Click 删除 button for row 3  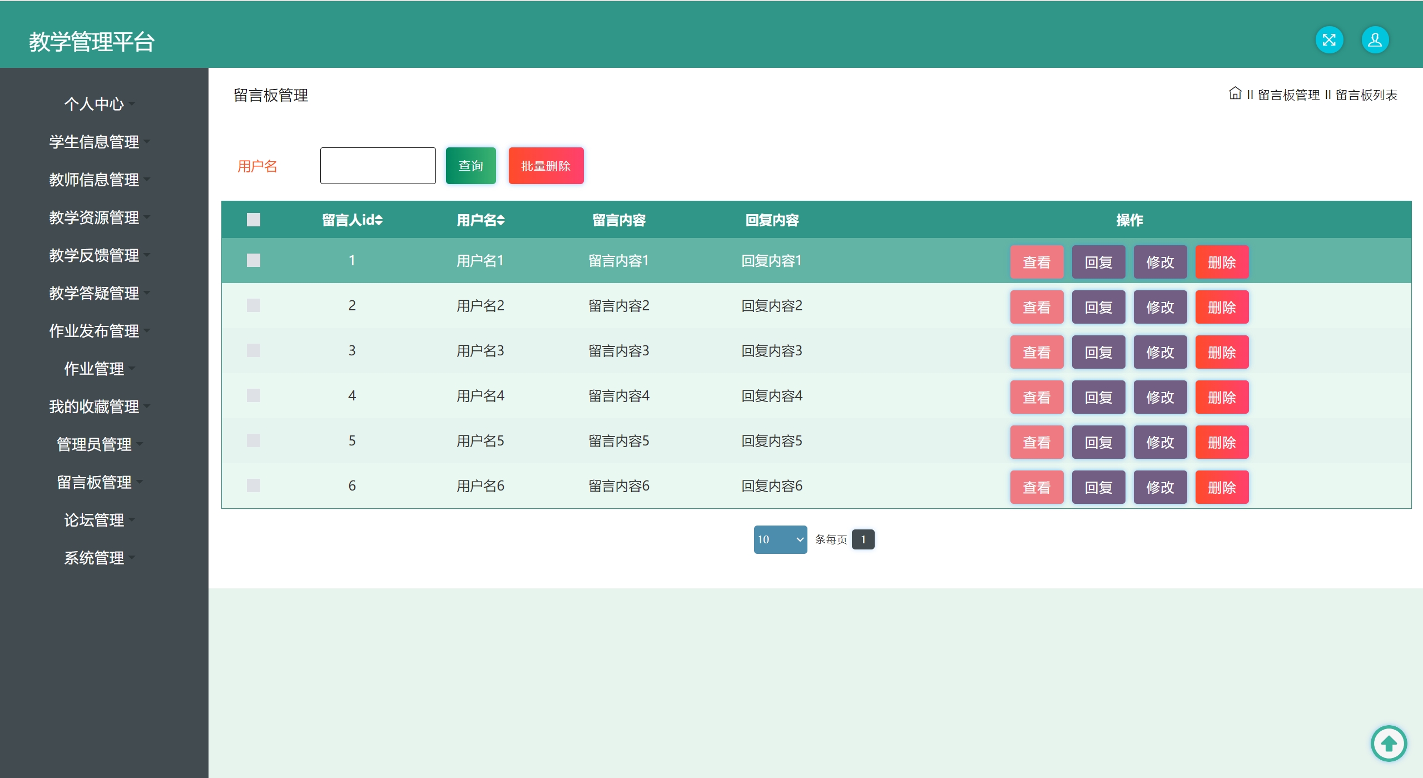[x=1221, y=352]
